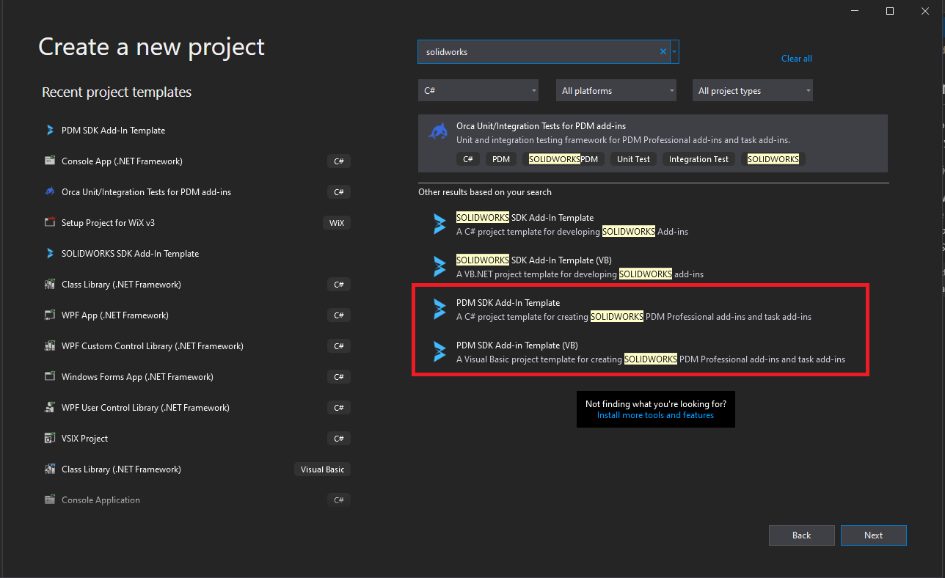Click the SOLIDWORKS SDK Add-In Template (VB) icon
The width and height of the screenshot is (945, 578).
click(439, 266)
